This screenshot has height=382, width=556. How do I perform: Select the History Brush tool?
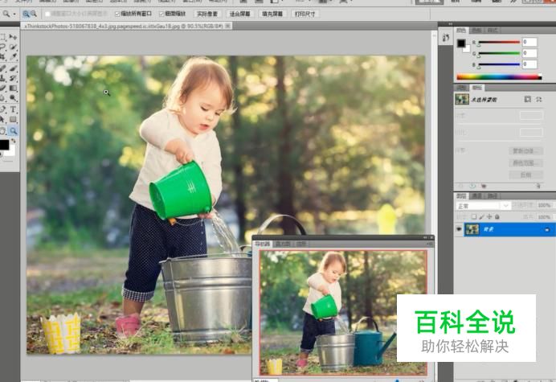(13, 78)
